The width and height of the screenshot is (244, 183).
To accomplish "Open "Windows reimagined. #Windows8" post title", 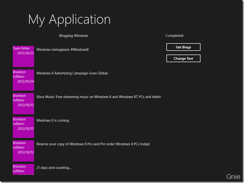I will pyautogui.click(x=62, y=50).
